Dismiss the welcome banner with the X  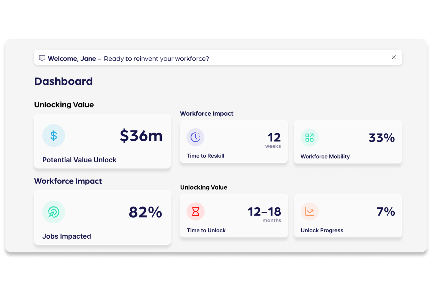point(394,57)
